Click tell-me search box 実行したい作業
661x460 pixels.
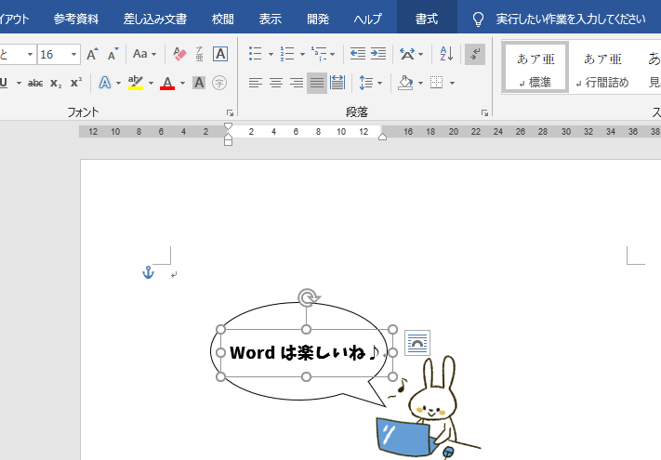570,19
